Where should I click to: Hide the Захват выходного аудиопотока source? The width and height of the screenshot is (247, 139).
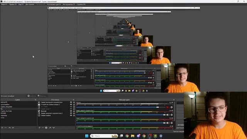(71, 102)
